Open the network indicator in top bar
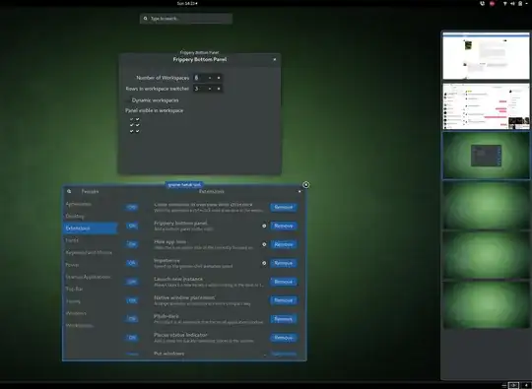This screenshot has height=389, width=532. [504, 3]
